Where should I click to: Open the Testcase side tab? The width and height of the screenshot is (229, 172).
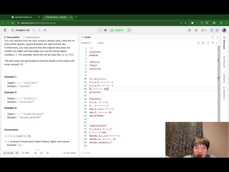coord(224,43)
